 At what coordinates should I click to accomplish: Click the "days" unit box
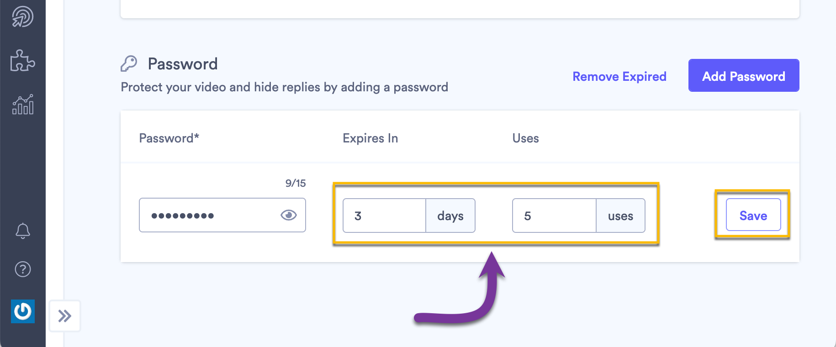tap(450, 216)
